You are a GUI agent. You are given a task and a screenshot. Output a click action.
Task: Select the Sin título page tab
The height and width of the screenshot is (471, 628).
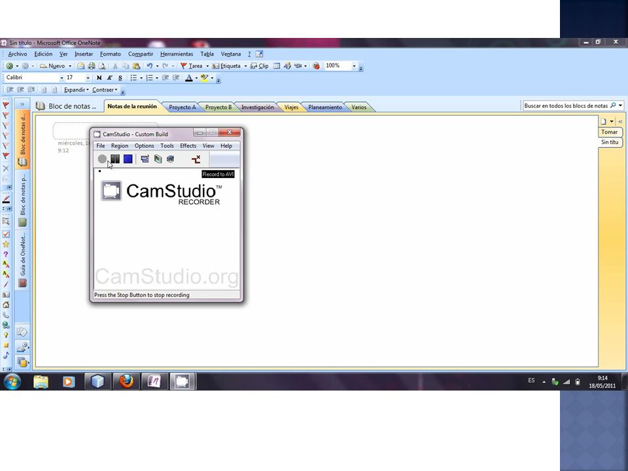(x=610, y=142)
